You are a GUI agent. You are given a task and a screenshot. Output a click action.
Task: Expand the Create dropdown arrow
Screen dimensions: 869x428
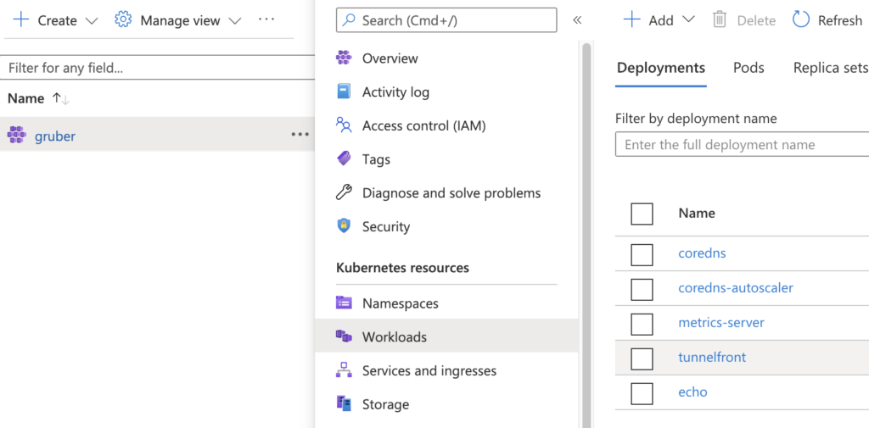[x=92, y=21]
